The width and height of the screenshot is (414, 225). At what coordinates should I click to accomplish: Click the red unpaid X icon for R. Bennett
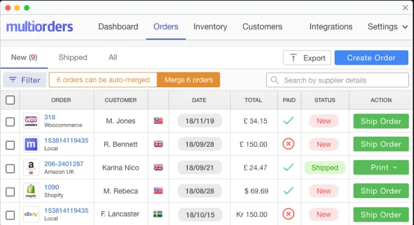pos(288,144)
